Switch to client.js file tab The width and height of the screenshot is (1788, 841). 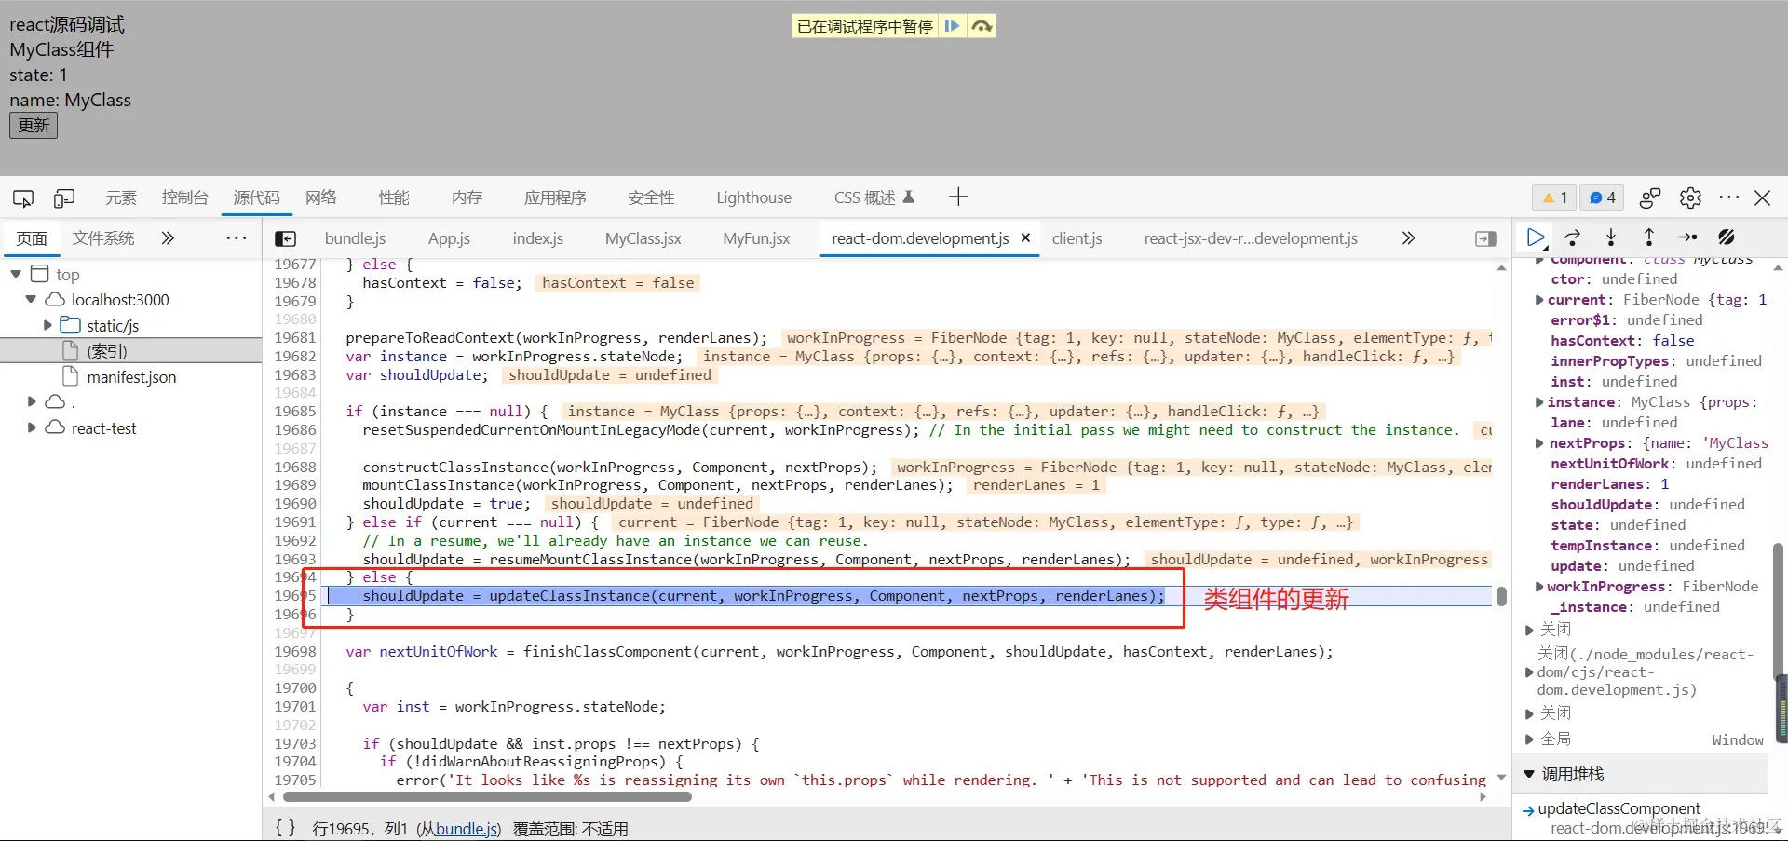pos(1077,238)
